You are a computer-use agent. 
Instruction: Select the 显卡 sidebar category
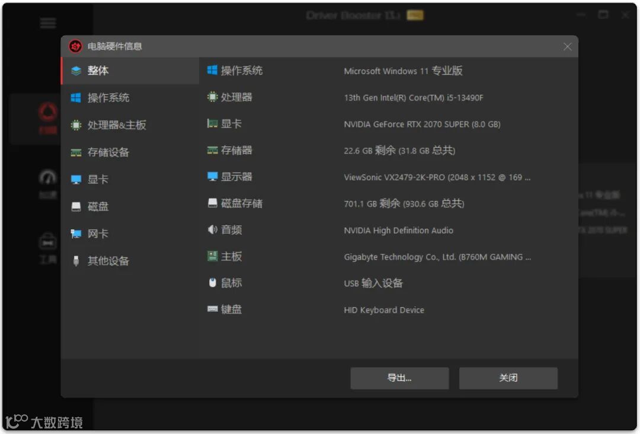(130, 179)
